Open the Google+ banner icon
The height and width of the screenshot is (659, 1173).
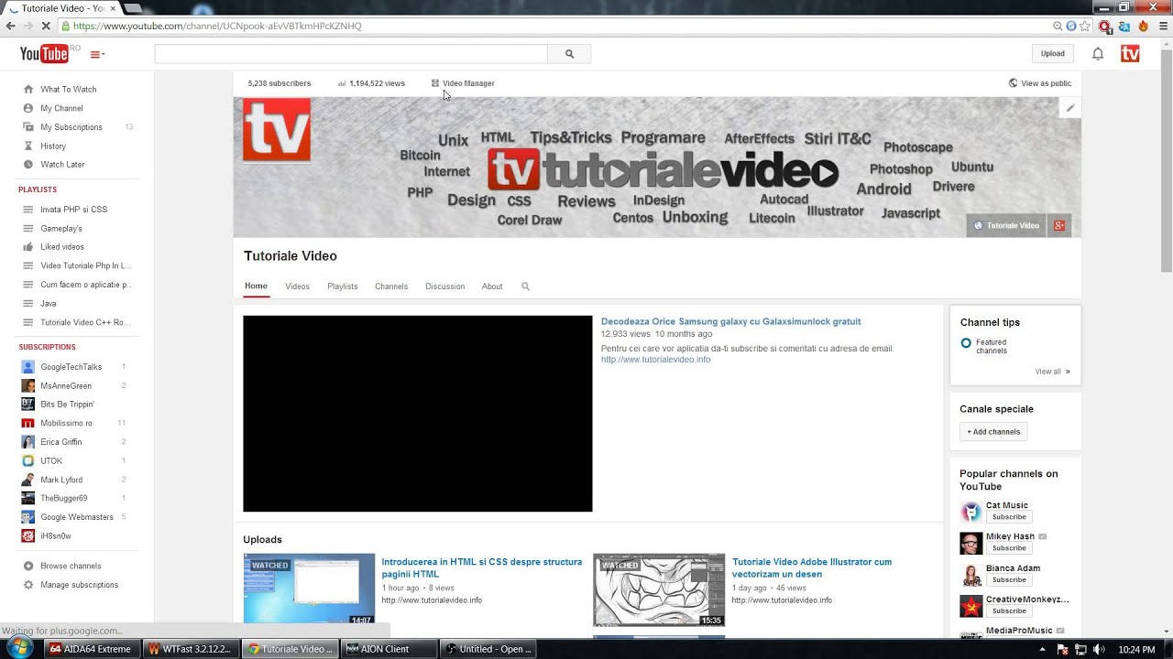click(x=1059, y=225)
